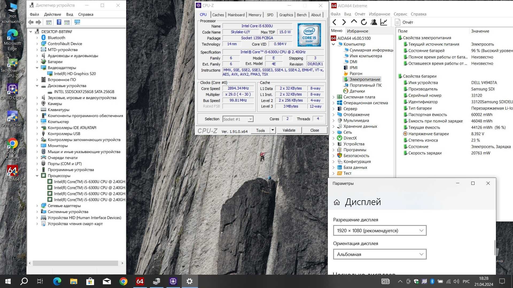Open TechPowerUp GPU-Z desktop shortcut
This screenshot has height=288, width=513.
click(12, 68)
